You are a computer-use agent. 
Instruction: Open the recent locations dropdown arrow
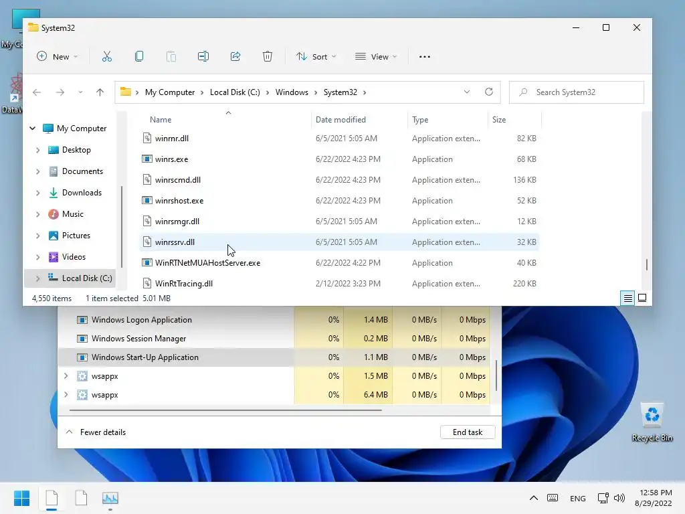tap(80, 92)
